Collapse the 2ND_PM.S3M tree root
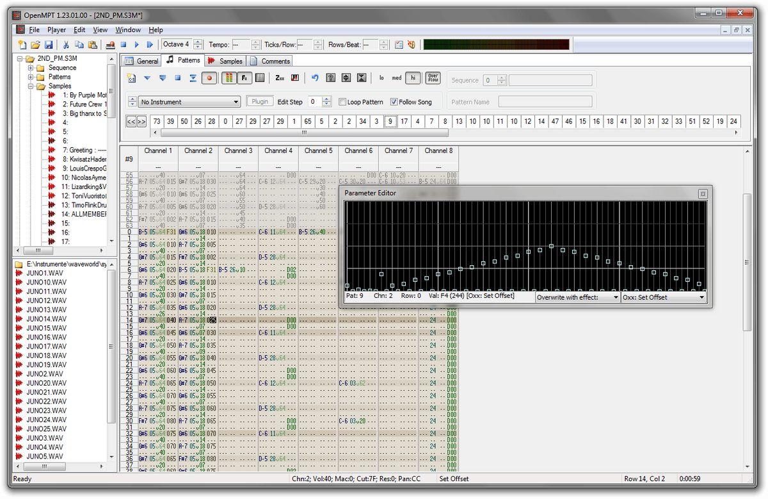Image resolution: width=768 pixels, height=499 pixels. pos(21,58)
